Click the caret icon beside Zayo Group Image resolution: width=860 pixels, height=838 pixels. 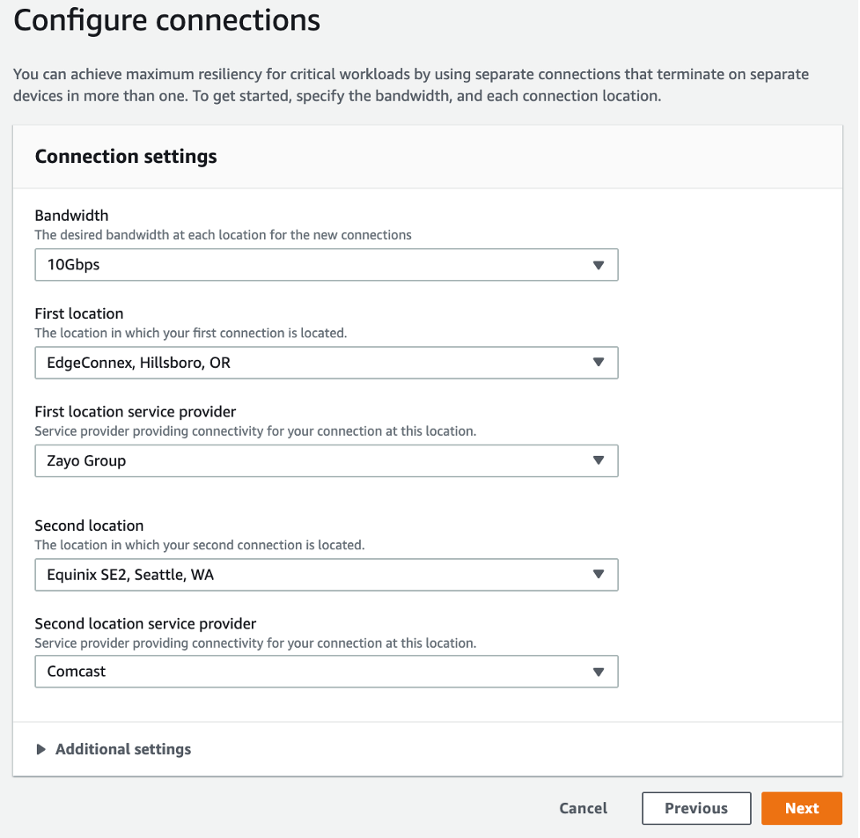point(599,460)
